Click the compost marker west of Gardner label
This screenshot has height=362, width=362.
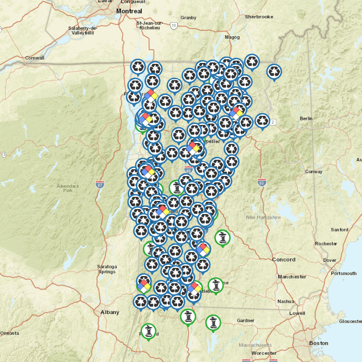point(213,323)
